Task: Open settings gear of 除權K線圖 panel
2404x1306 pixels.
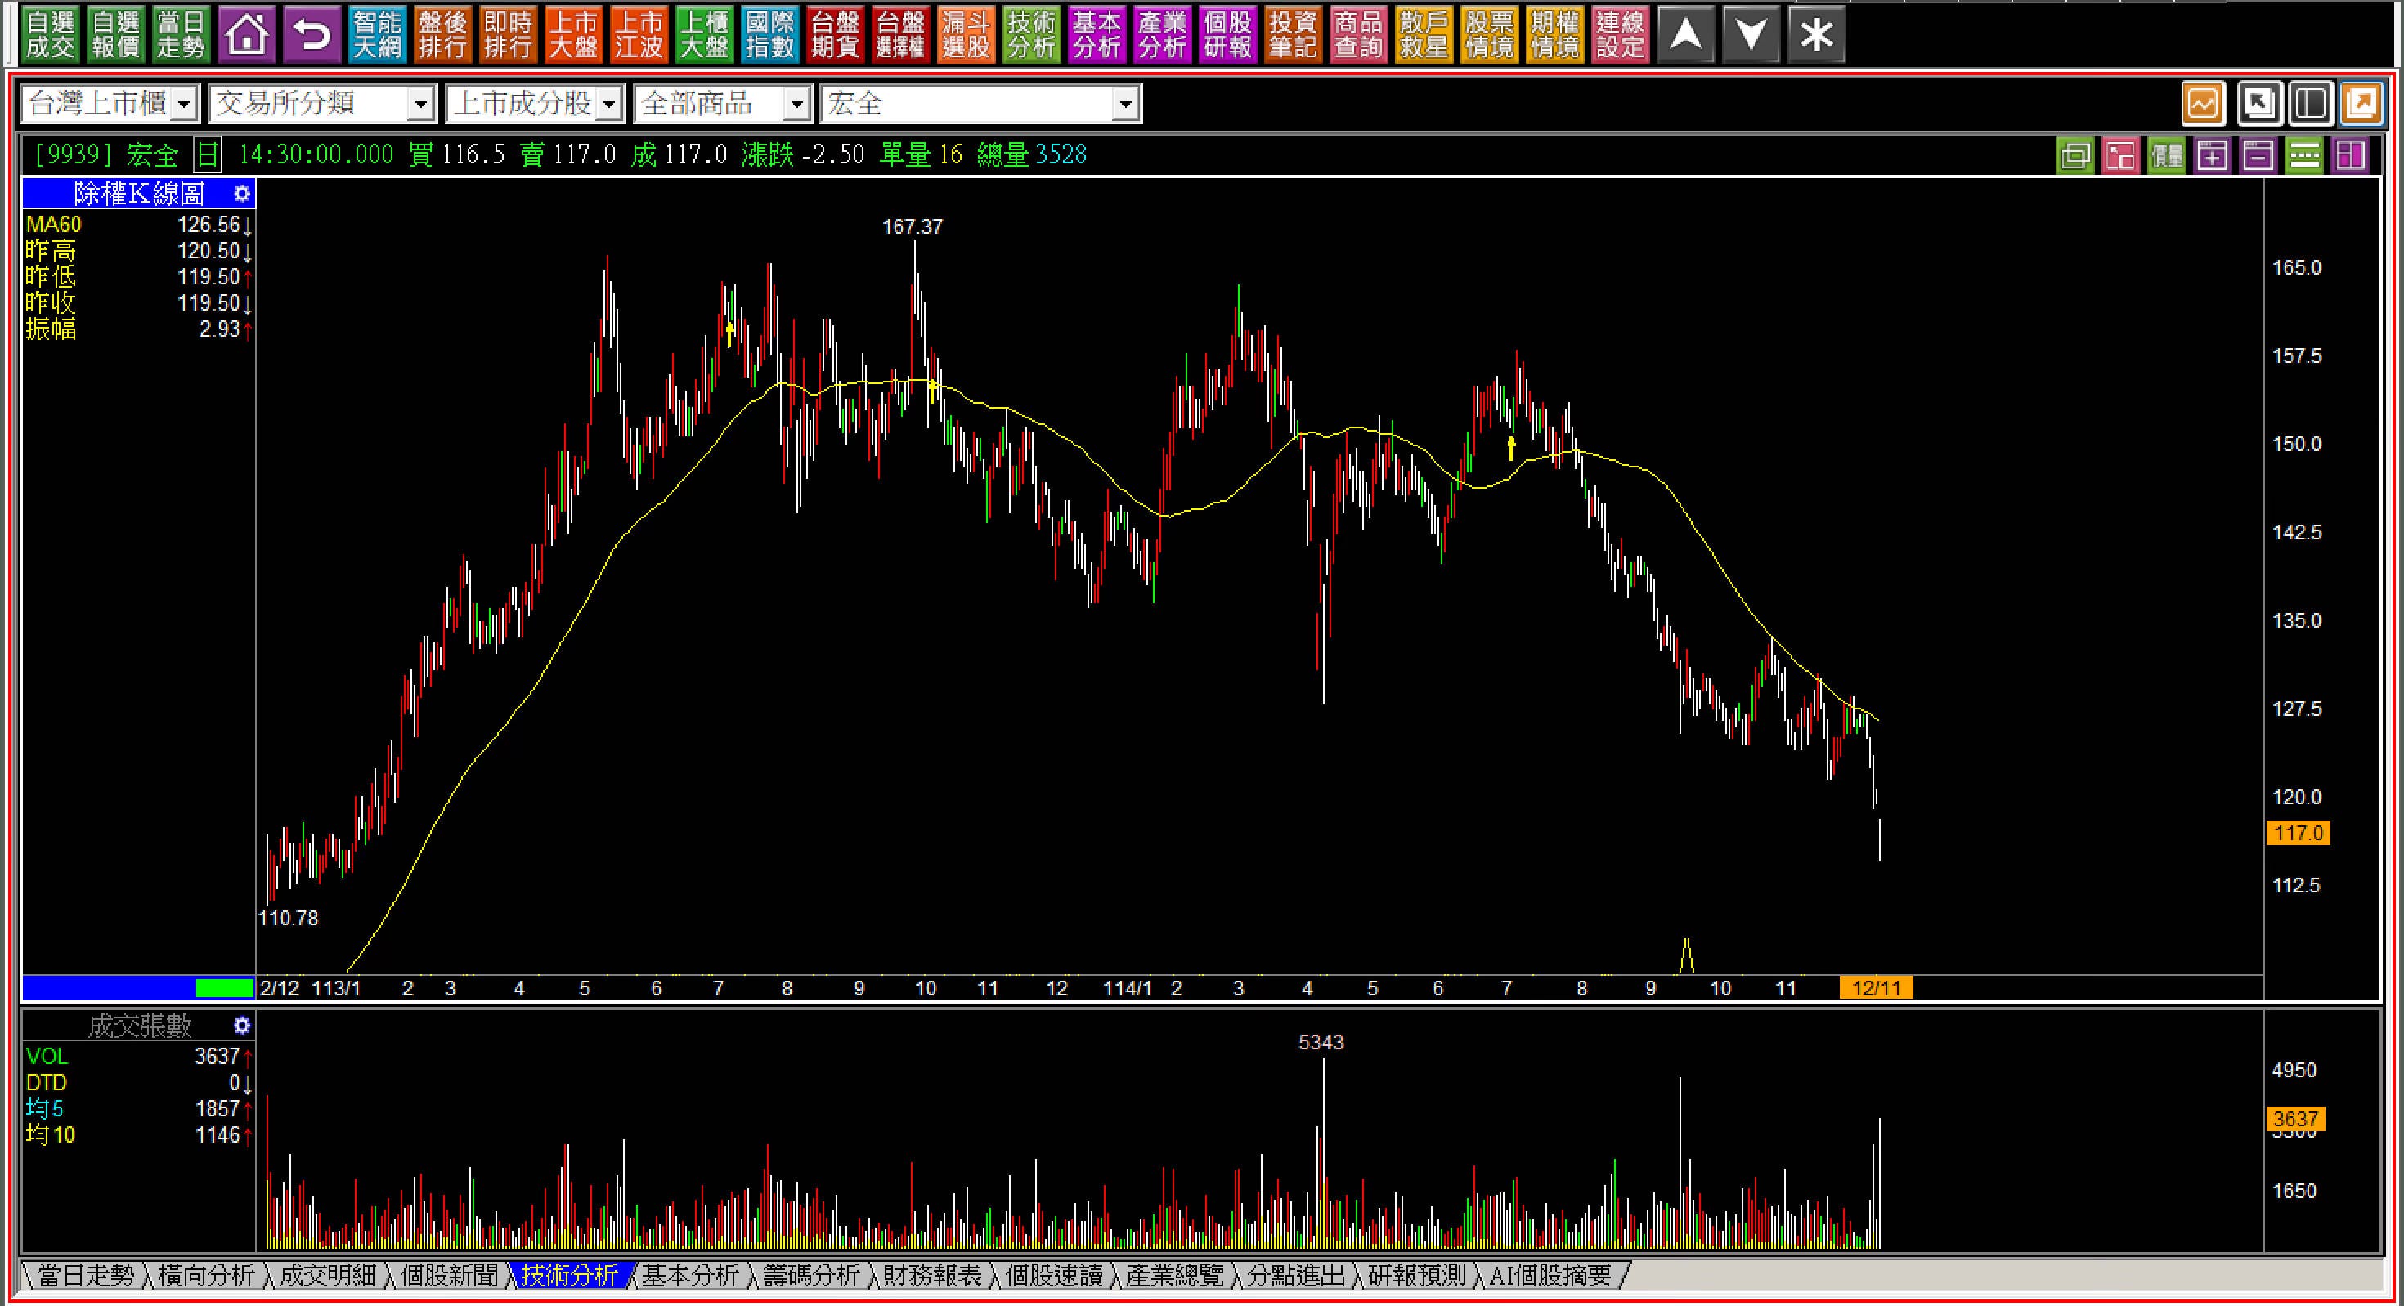Action: (242, 194)
